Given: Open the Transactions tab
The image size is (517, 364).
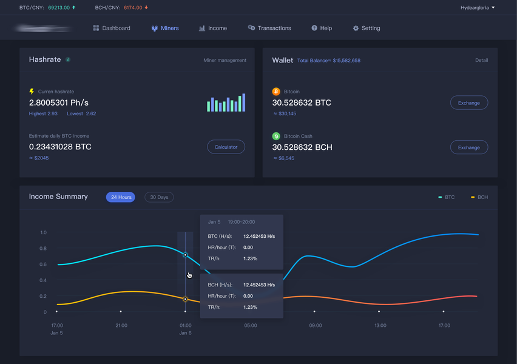Looking at the screenshot, I should (269, 28).
